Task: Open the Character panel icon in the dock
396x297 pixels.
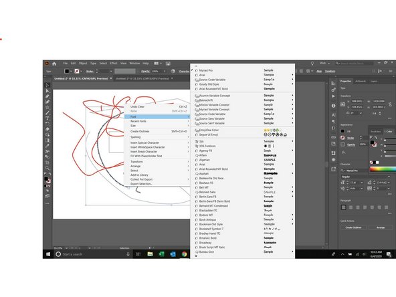Action: coord(333,115)
